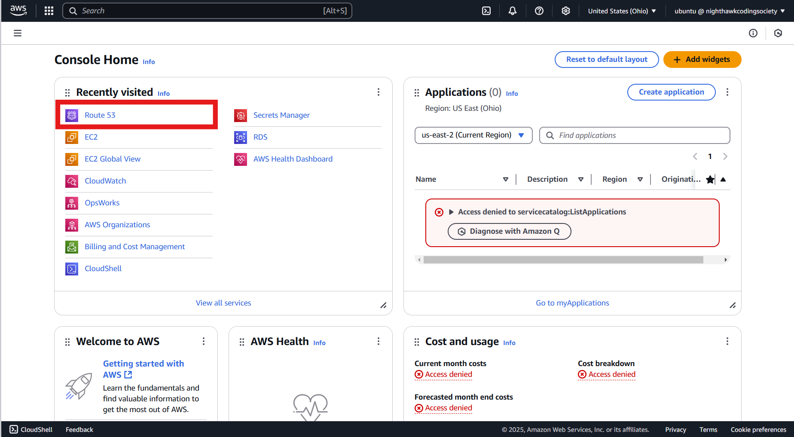Click the applications table horizontal scrollbar
The image size is (794, 437).
click(563, 260)
